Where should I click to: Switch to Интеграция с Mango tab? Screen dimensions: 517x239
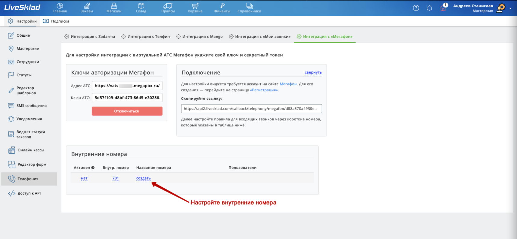(x=200, y=37)
